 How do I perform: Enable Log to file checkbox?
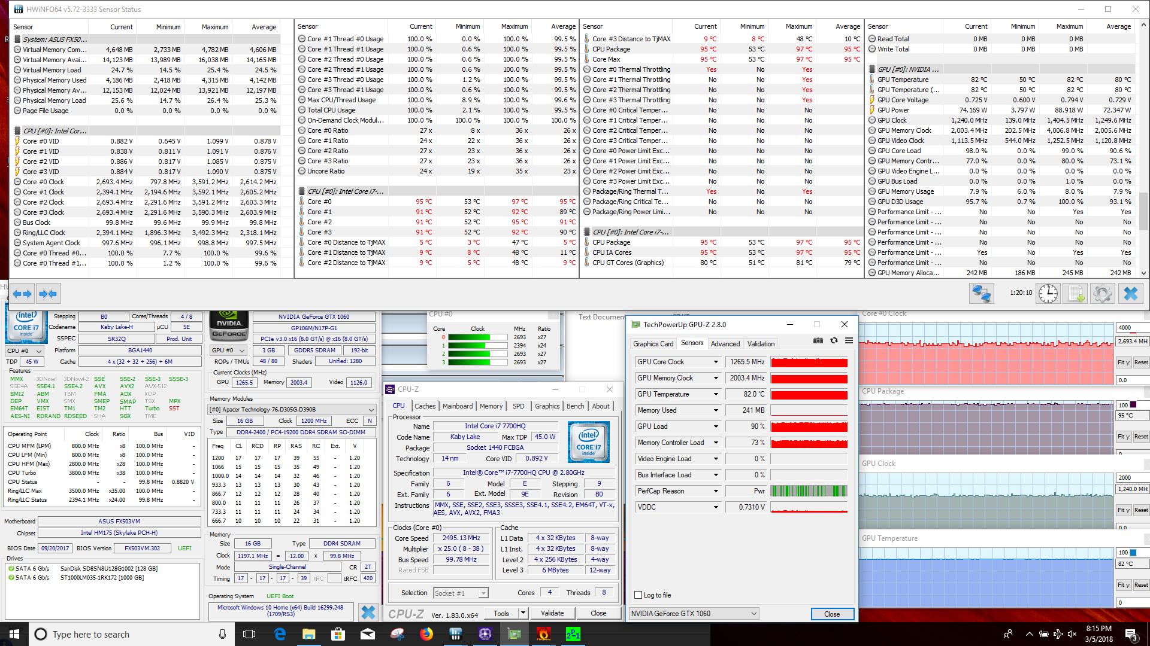click(638, 595)
